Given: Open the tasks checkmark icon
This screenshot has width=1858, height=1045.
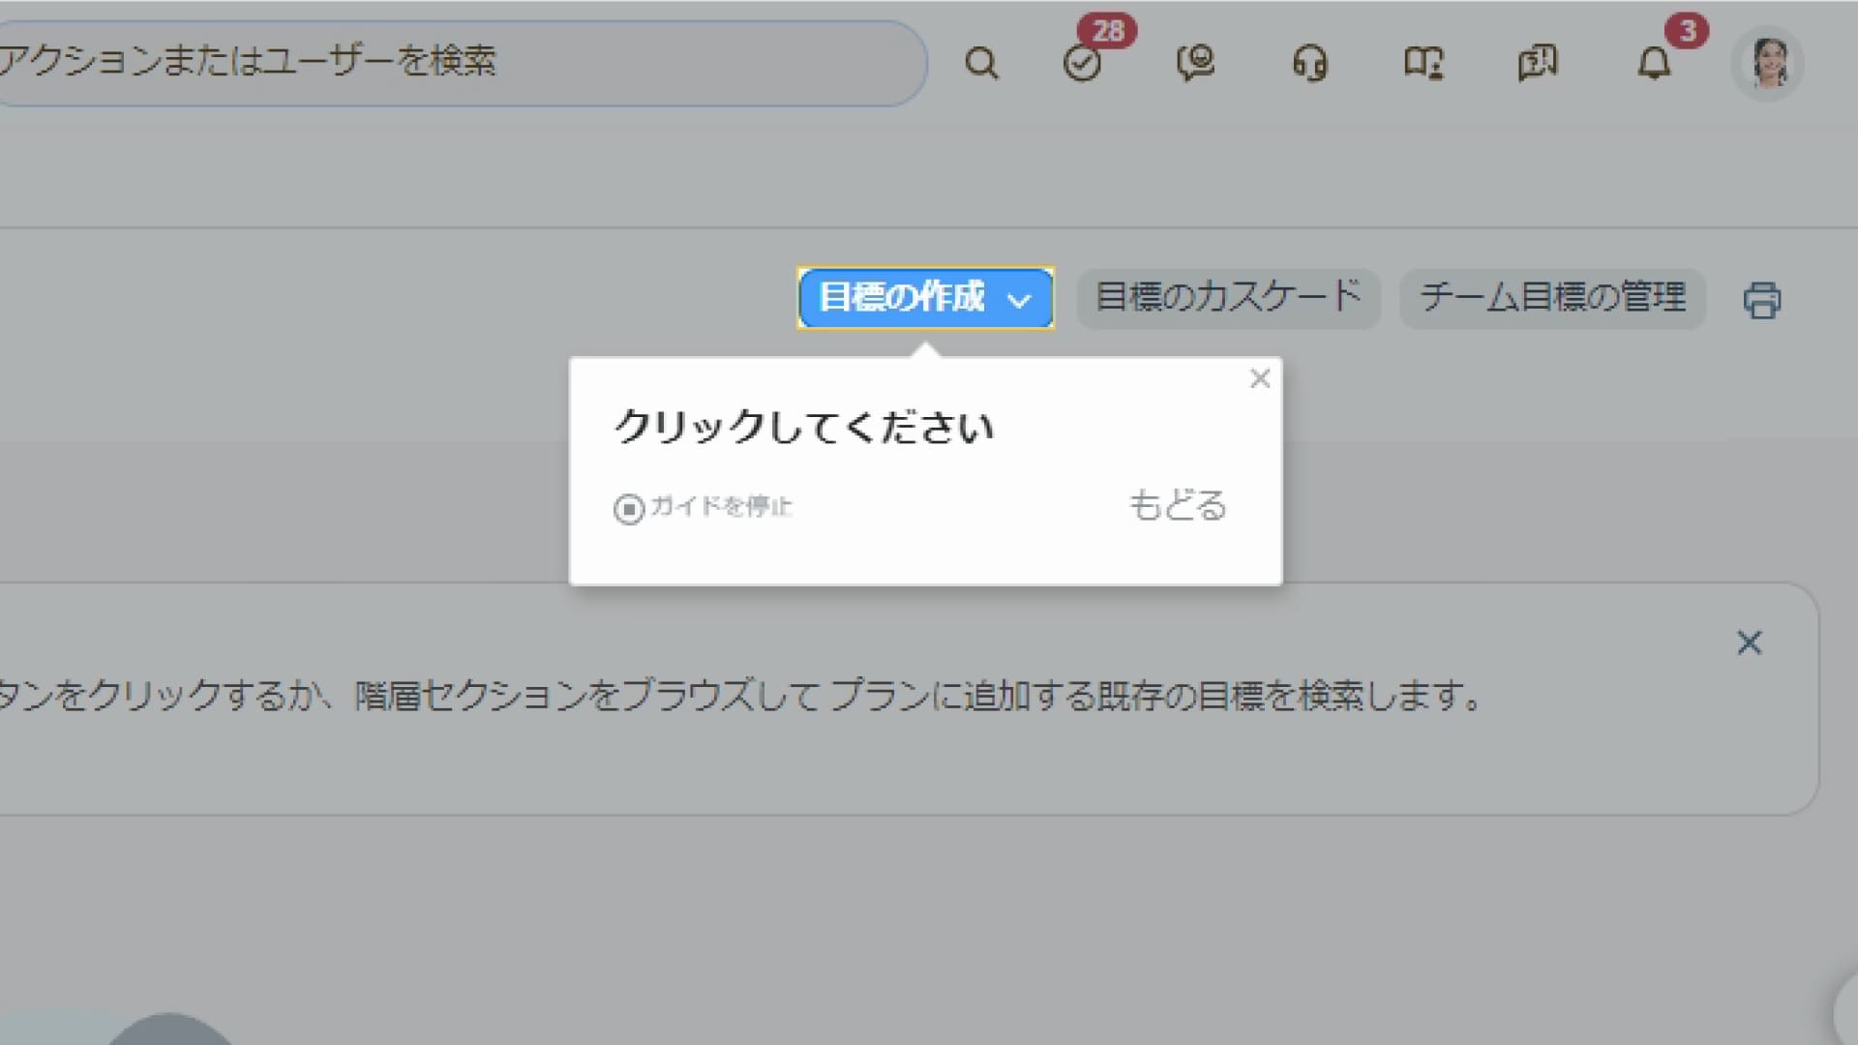Looking at the screenshot, I should (1082, 64).
